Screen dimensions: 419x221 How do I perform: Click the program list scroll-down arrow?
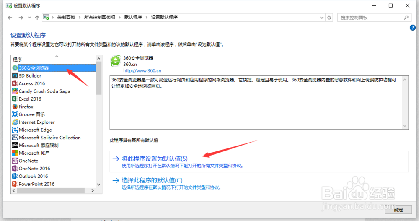[x=99, y=185]
